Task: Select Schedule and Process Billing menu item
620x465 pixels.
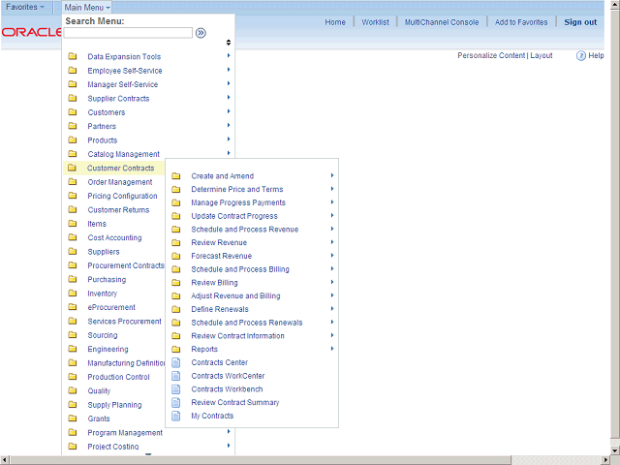Action: [x=239, y=269]
